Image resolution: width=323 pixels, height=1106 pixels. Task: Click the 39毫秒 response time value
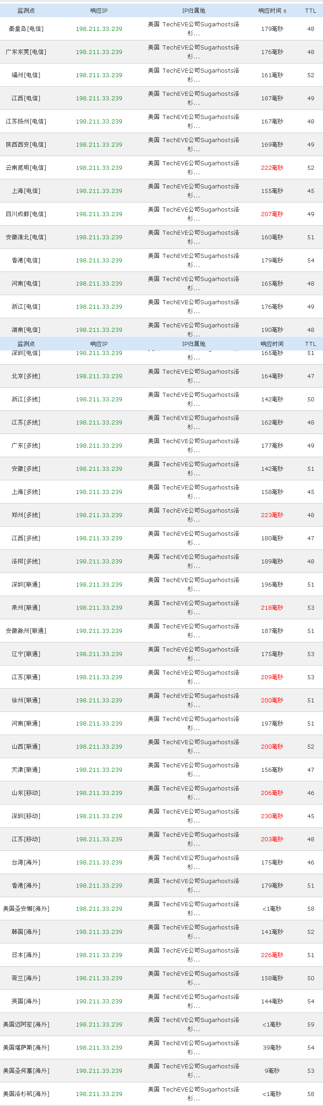(x=272, y=1047)
